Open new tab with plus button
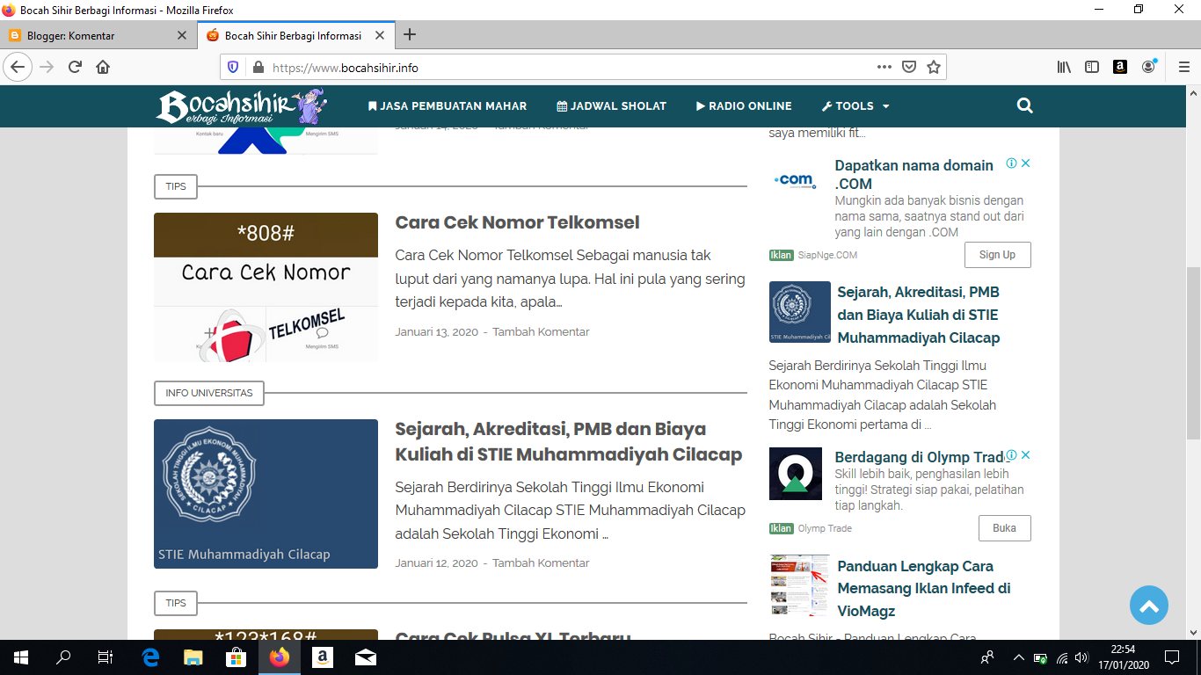The image size is (1201, 675). [409, 35]
